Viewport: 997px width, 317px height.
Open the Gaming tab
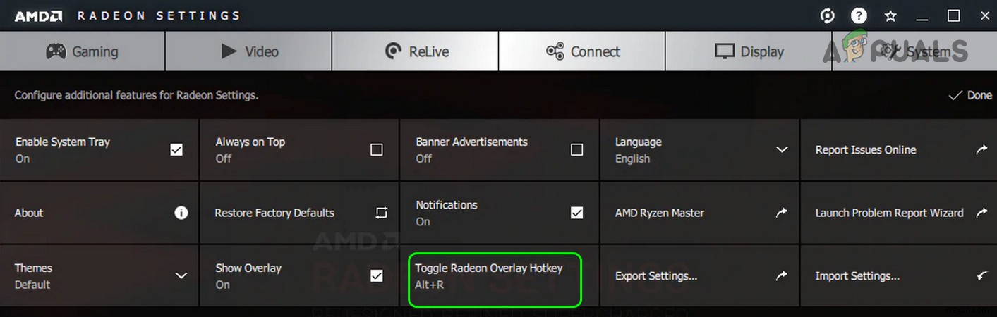click(x=83, y=51)
